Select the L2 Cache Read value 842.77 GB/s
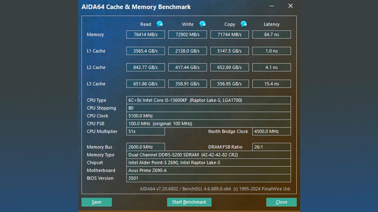The image size is (378, 212). coord(146,67)
